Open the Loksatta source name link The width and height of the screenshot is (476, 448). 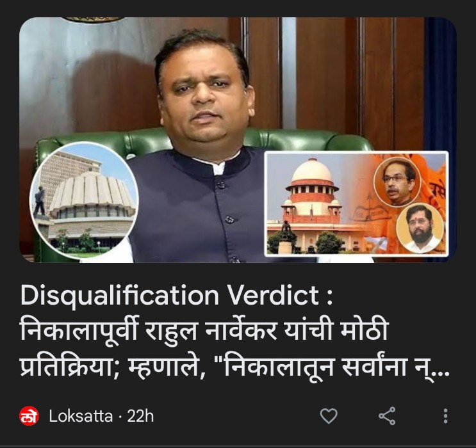tap(81, 416)
